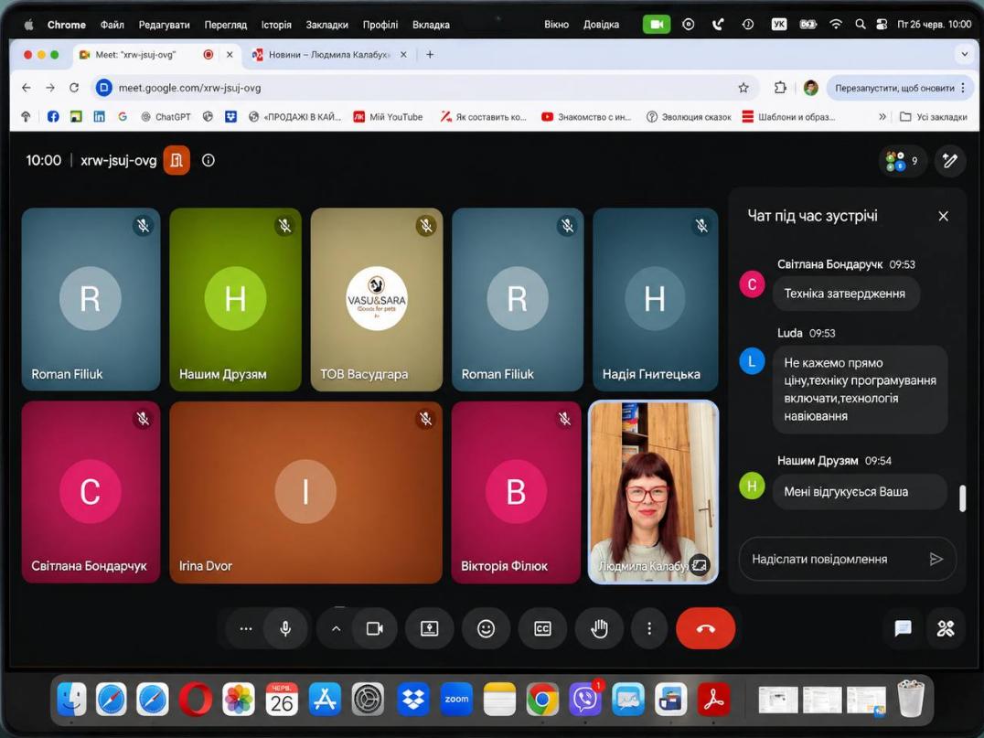Bookmark page with the star icon
Viewport: 984px width, 738px height.
pos(743,88)
